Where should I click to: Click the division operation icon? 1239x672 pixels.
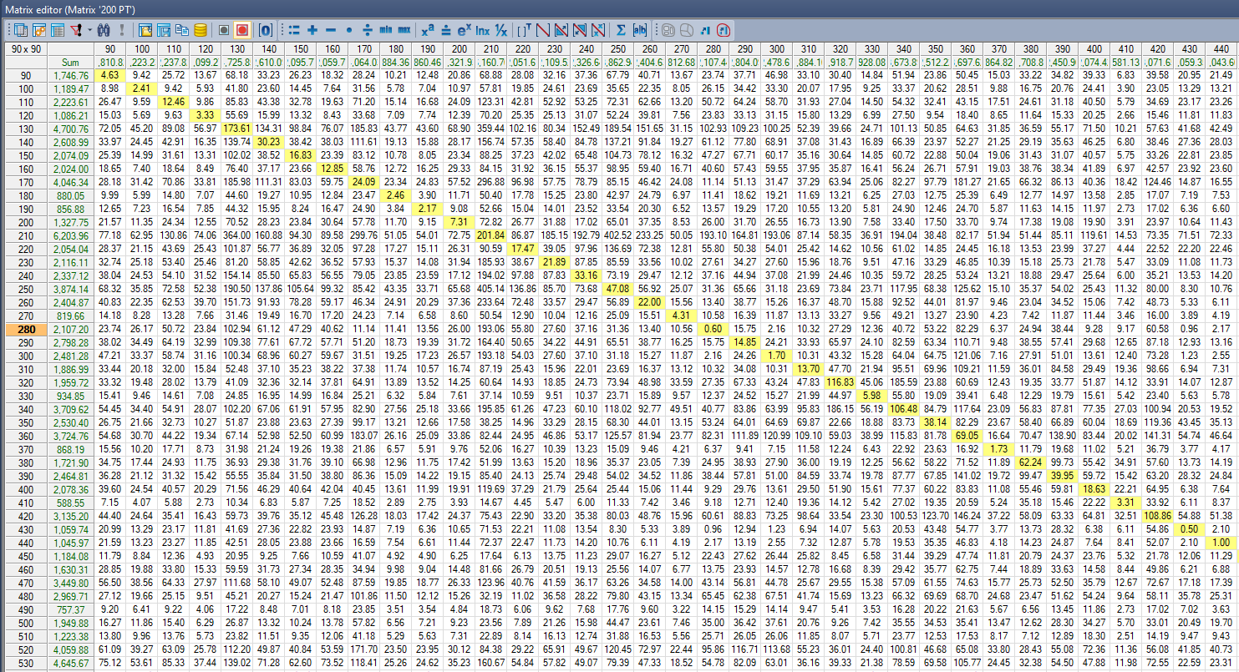[368, 30]
